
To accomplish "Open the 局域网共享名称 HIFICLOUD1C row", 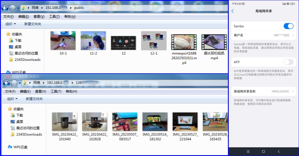I will click(x=264, y=91).
